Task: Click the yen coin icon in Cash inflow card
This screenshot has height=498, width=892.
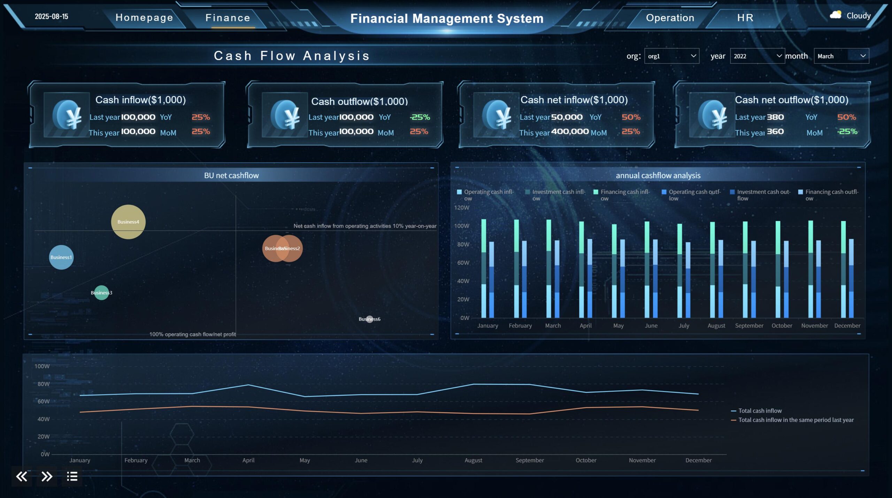Action: pyautogui.click(x=67, y=115)
